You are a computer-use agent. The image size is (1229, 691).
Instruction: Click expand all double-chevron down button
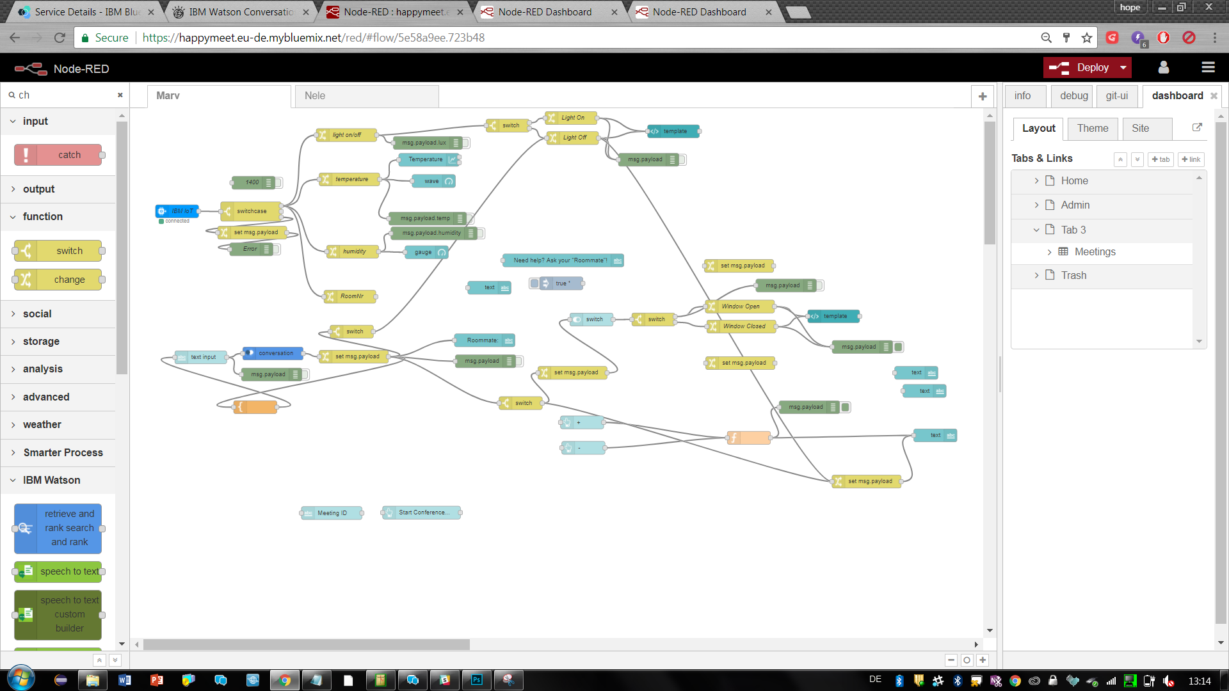[1137, 159]
